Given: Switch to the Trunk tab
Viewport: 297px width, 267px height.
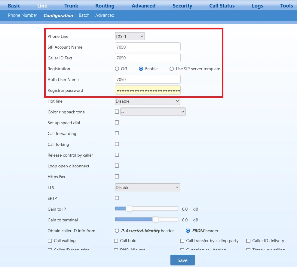Looking at the screenshot, I should point(71,6).
